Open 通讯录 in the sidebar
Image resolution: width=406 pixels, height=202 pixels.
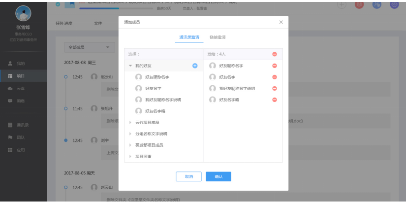point(23,125)
